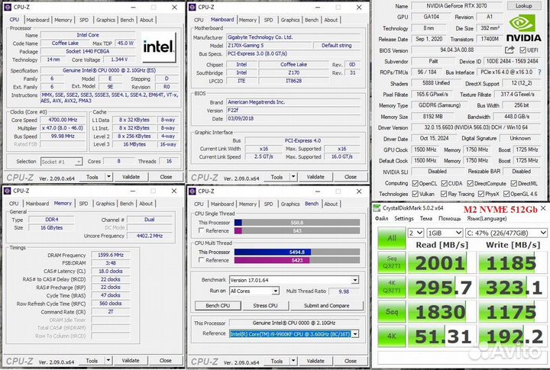Run the Seq Q32T1 test button

coord(391,262)
